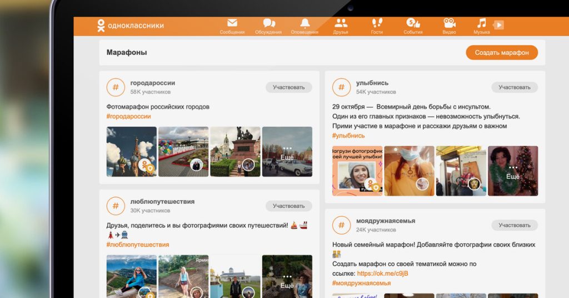Open моядружнаясемья marathon title

coord(386,220)
